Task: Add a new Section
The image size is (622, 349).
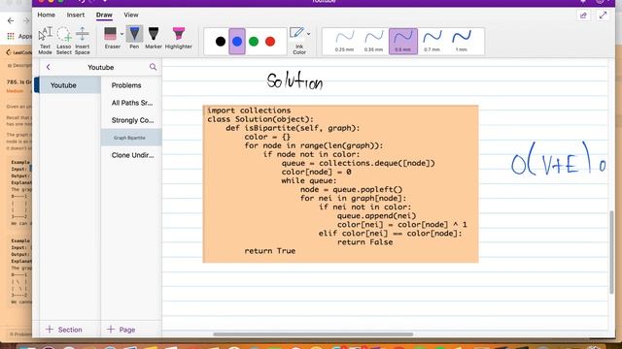Action: (x=64, y=330)
